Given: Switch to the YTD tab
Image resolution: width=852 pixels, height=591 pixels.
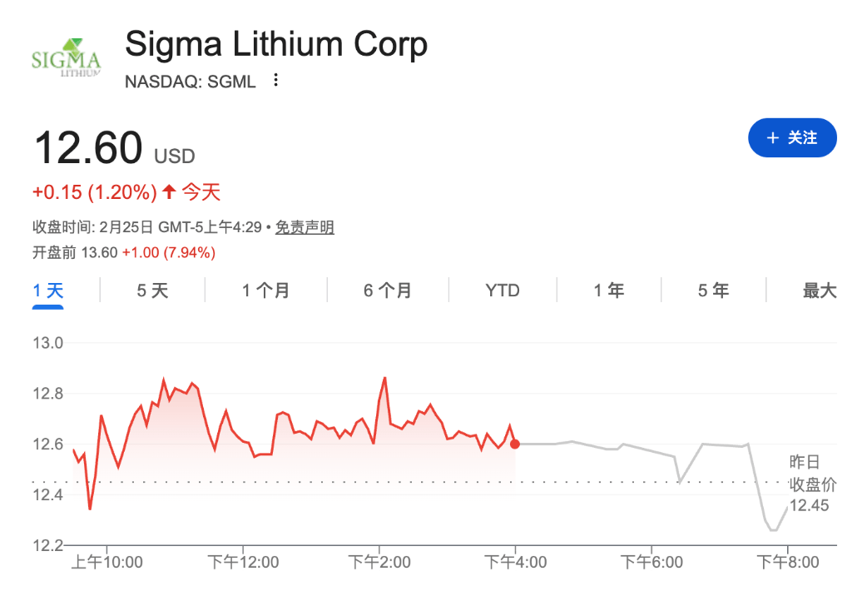Looking at the screenshot, I should click(x=503, y=291).
